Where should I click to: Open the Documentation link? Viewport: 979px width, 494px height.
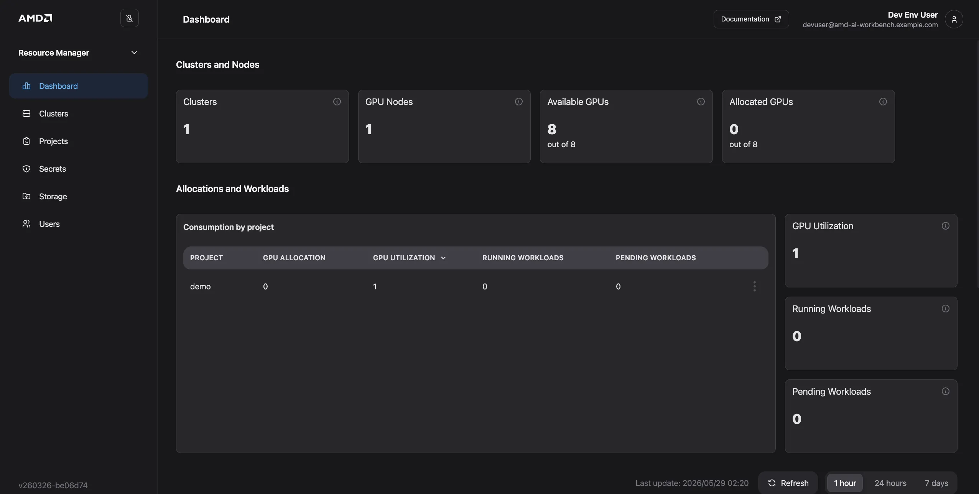tap(751, 19)
